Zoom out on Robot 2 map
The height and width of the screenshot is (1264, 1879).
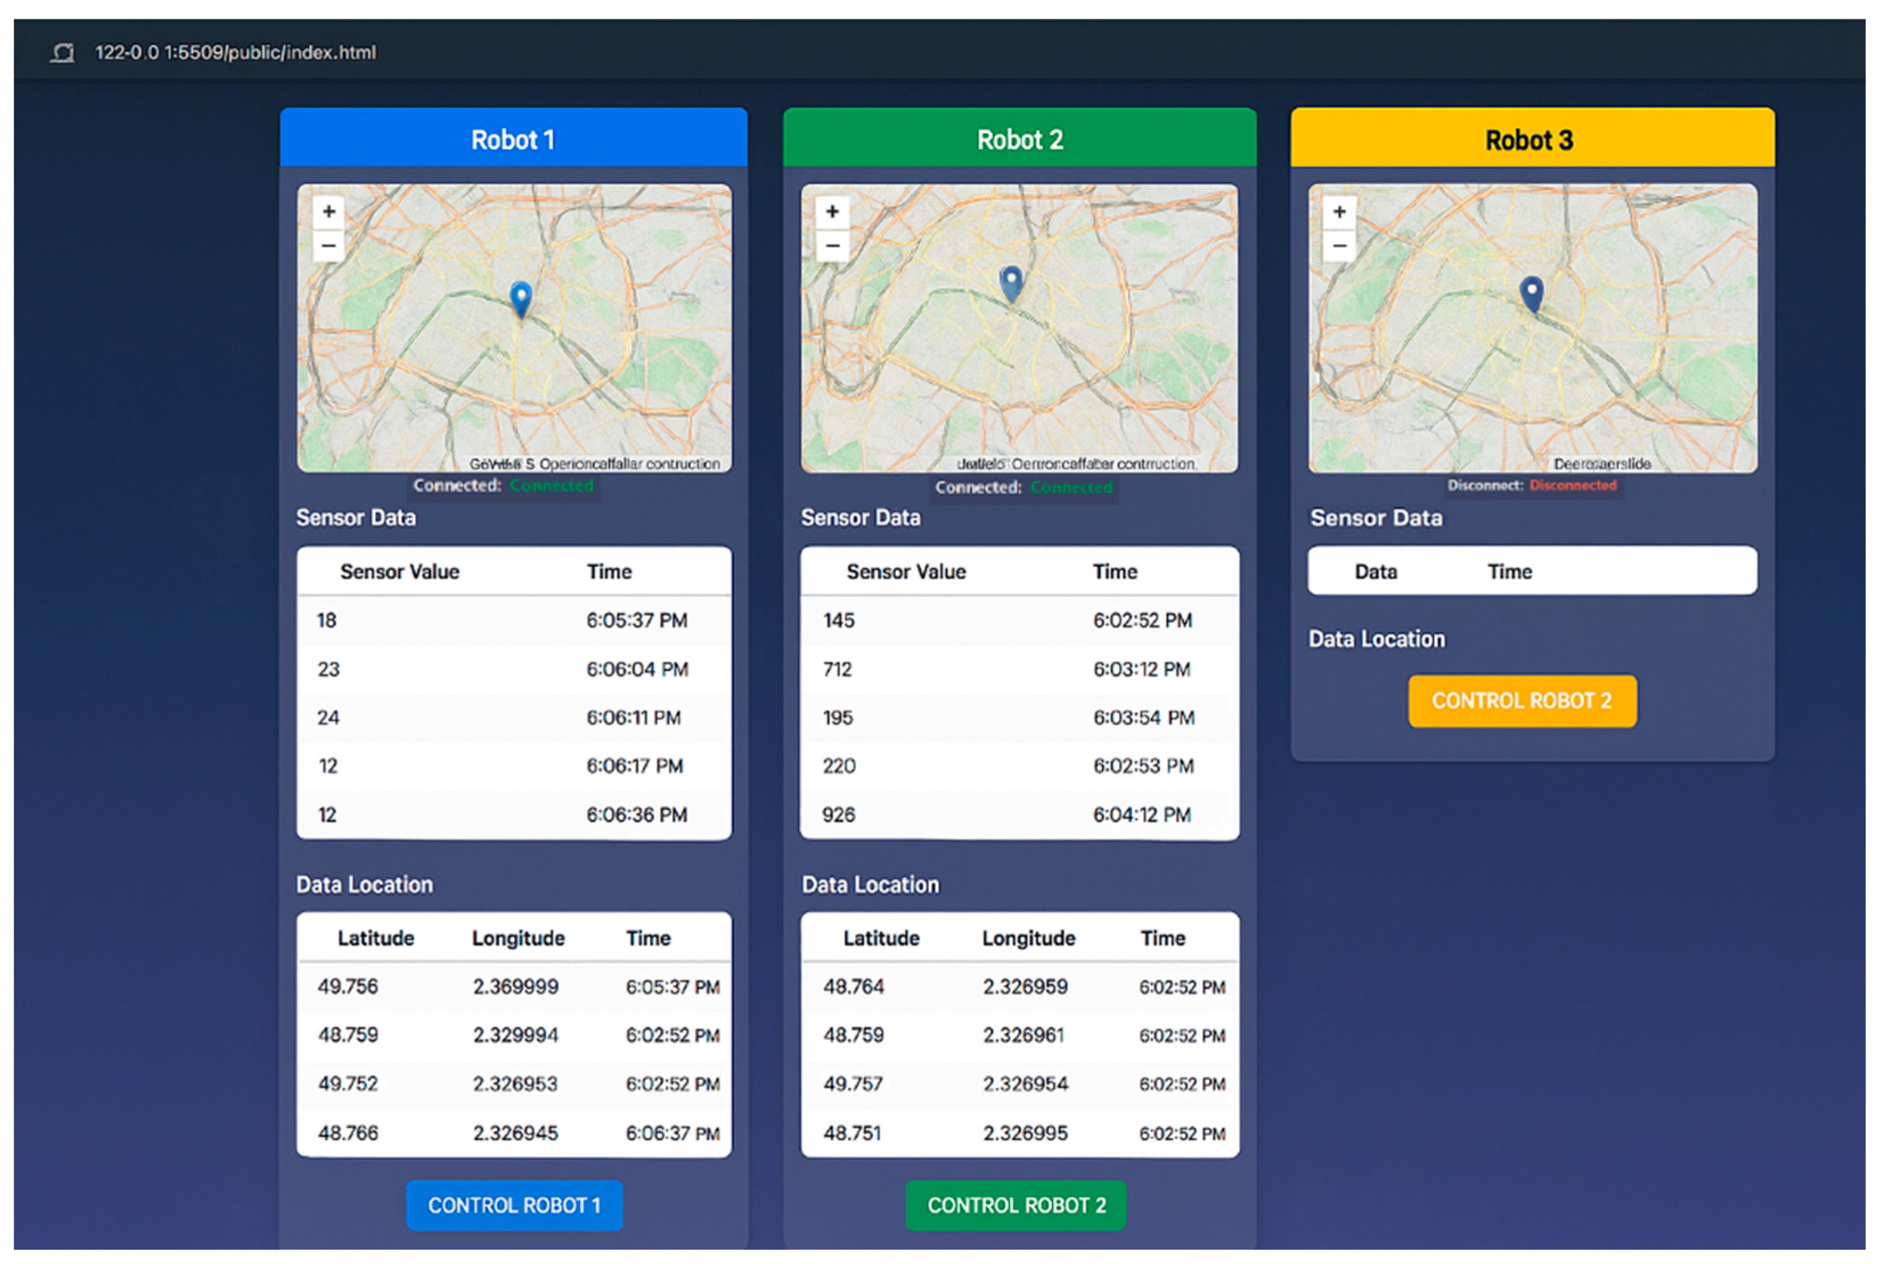click(x=832, y=245)
